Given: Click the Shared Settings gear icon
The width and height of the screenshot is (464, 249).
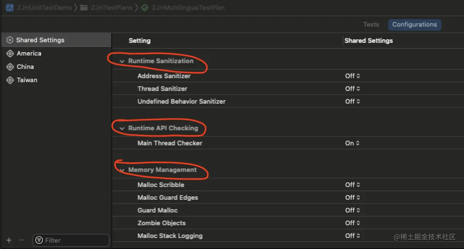Looking at the screenshot, I should point(10,40).
